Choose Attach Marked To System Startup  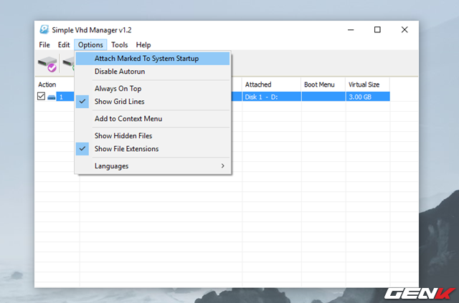tap(152, 59)
